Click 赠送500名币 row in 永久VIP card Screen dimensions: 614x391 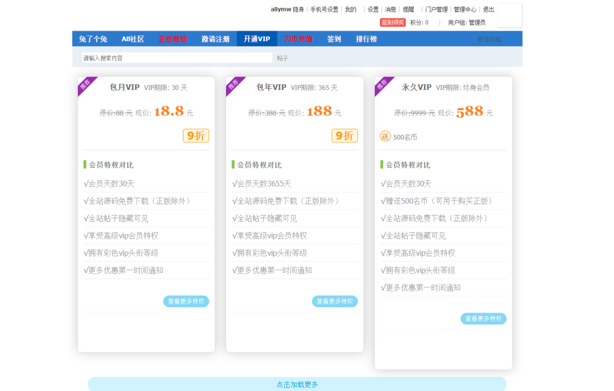pos(437,201)
